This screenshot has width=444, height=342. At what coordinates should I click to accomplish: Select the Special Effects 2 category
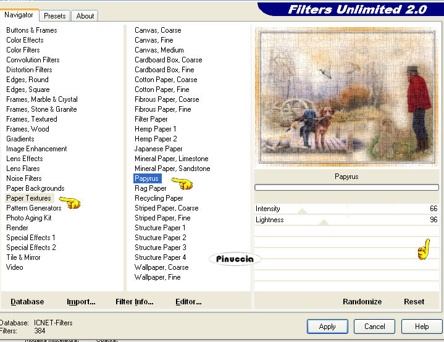[31, 248]
